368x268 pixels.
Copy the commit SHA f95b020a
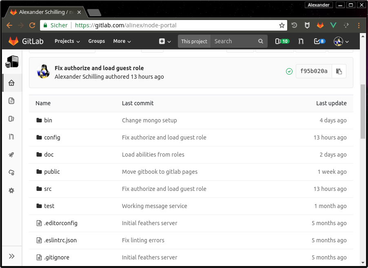(339, 71)
